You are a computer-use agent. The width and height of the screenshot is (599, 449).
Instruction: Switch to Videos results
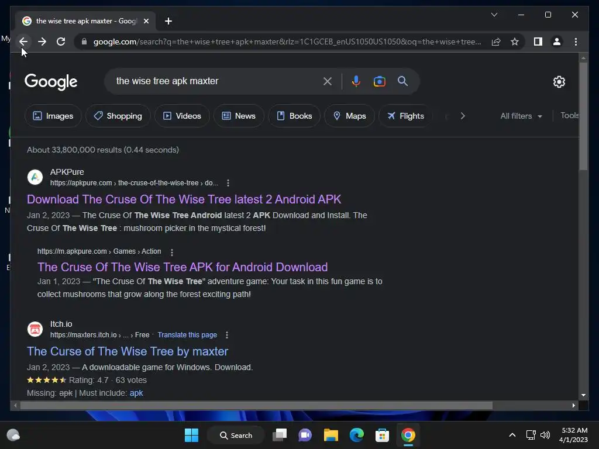(x=182, y=116)
